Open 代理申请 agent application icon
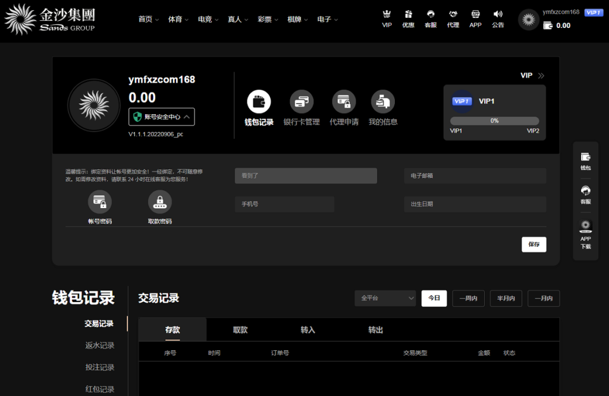This screenshot has width=609, height=396. 344,101
